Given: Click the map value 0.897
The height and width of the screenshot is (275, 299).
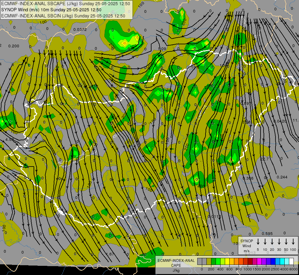Looking at the screenshot, I should (246, 104).
